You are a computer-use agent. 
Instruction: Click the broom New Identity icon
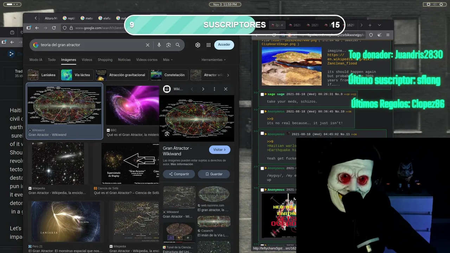point(379,35)
